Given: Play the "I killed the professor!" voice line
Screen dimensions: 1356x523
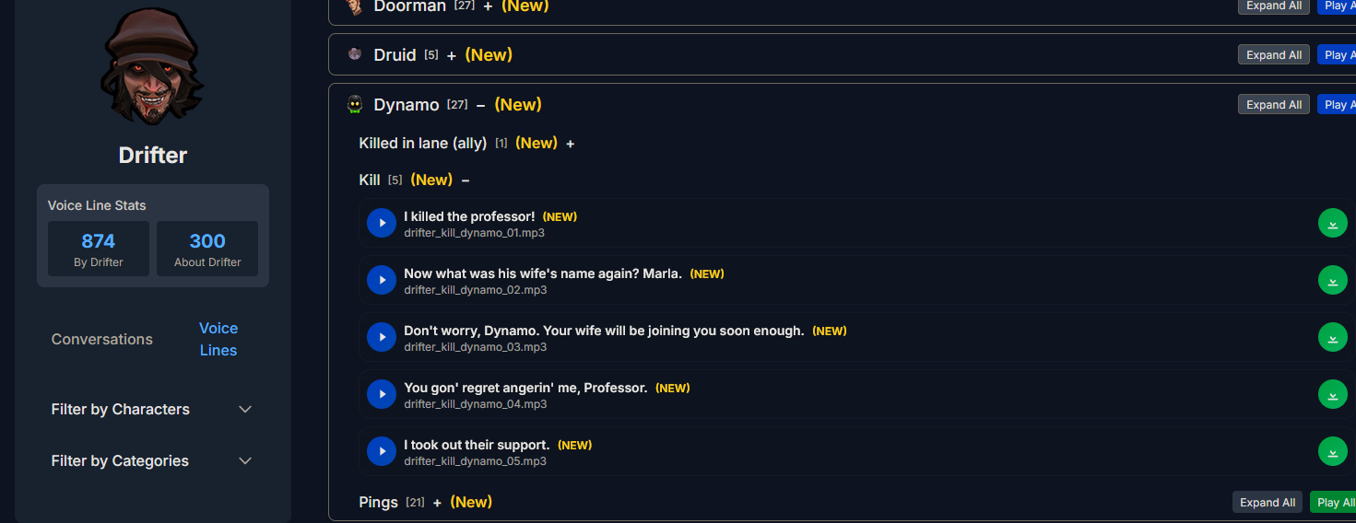Looking at the screenshot, I should [382, 223].
